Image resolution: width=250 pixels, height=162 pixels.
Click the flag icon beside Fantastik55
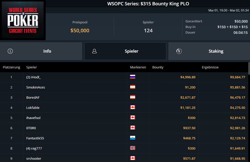(x=133, y=138)
